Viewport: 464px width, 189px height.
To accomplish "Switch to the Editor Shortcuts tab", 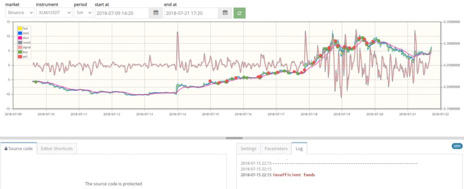I will pyautogui.click(x=57, y=148).
